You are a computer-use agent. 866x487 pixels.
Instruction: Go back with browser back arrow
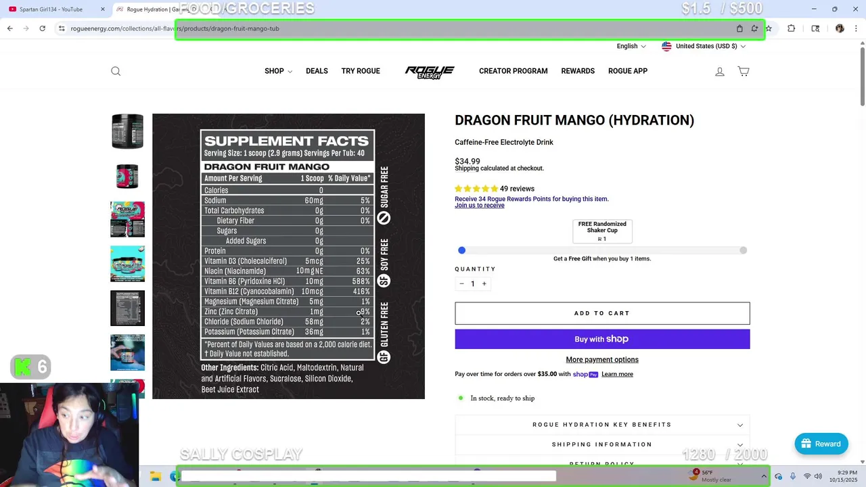(10, 28)
